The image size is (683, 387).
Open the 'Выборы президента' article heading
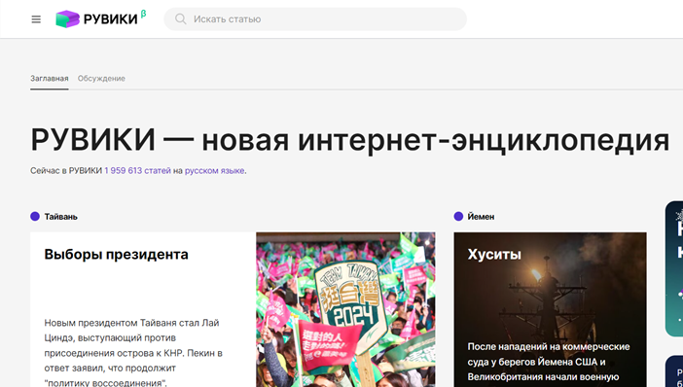(117, 254)
